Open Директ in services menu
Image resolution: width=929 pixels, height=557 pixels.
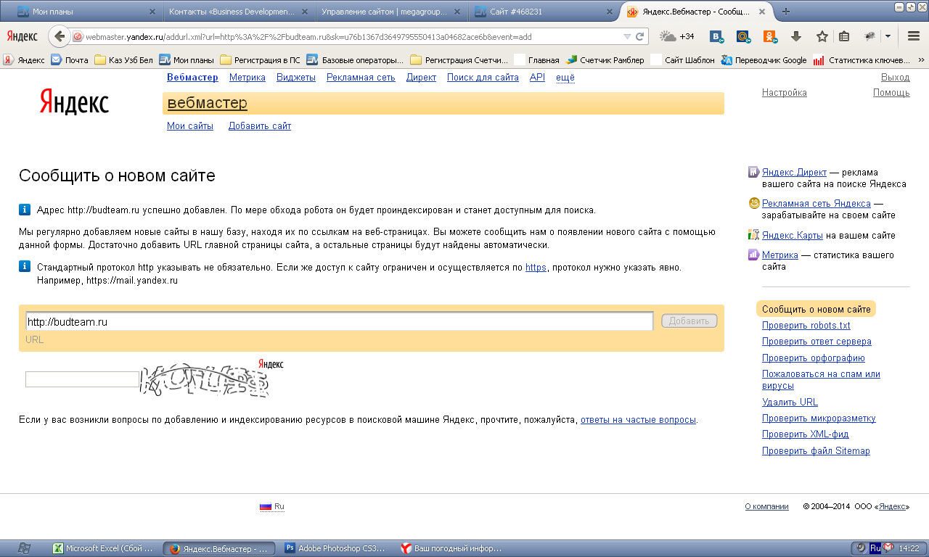[421, 78]
